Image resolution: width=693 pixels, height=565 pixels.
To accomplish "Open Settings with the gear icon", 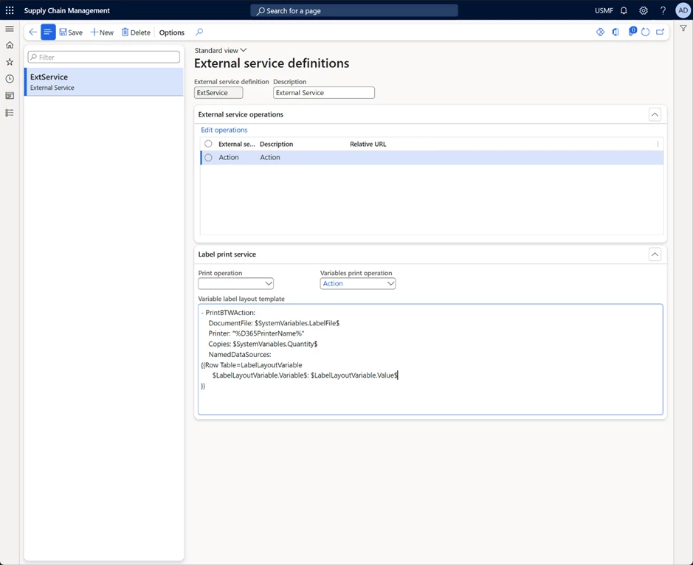I will coord(642,10).
